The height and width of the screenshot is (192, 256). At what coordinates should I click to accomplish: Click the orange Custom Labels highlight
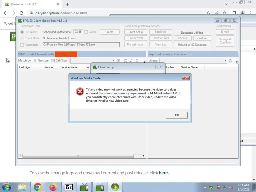point(66,54)
